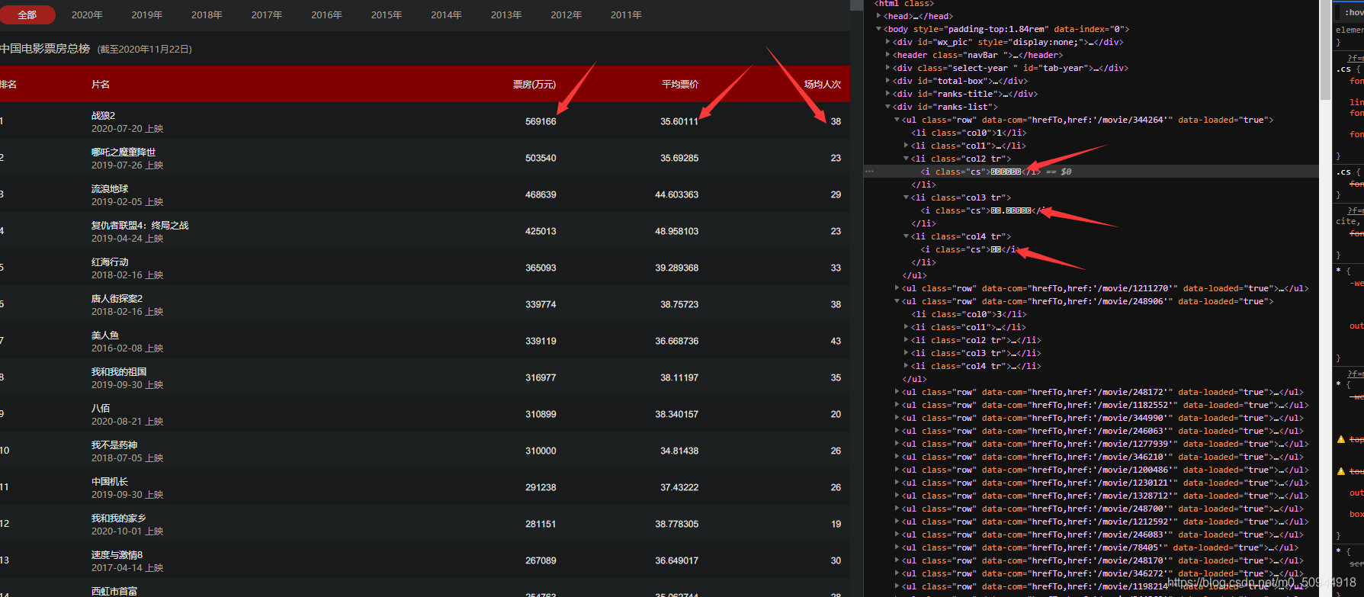Collapse the ul row for movie/248906

point(897,301)
